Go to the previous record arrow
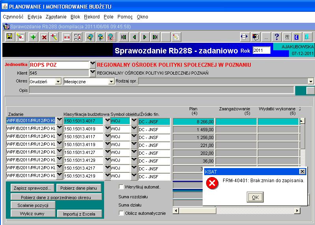The image size is (315, 225). (x=134, y=37)
